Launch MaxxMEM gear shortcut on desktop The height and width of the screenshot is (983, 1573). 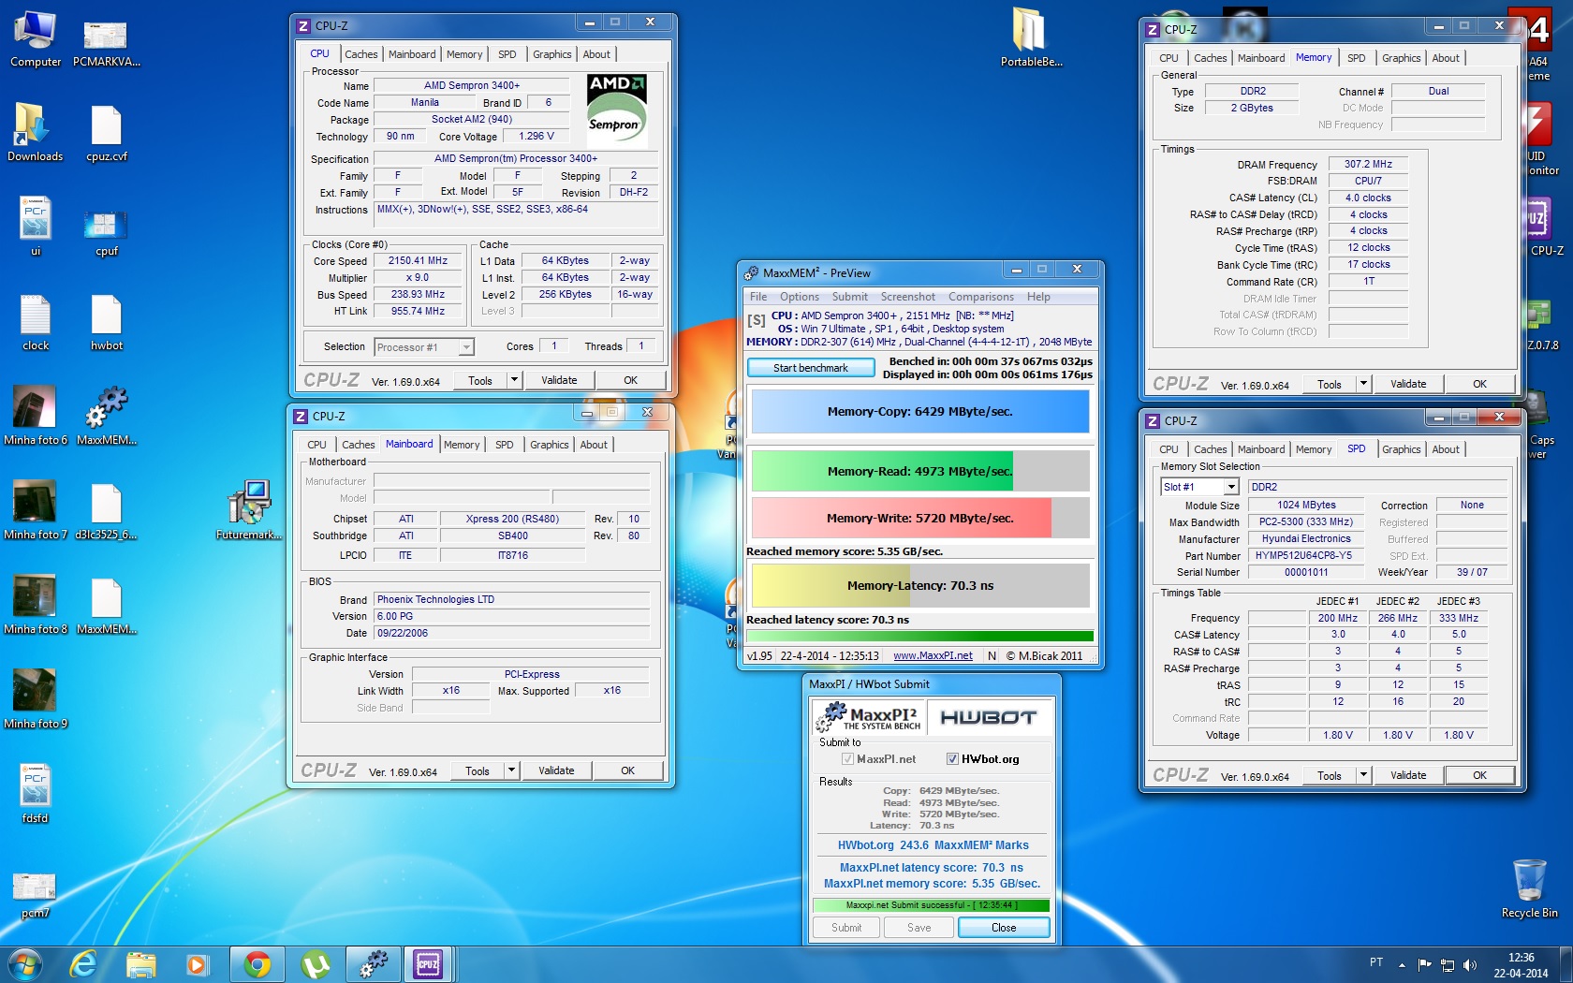click(106, 417)
